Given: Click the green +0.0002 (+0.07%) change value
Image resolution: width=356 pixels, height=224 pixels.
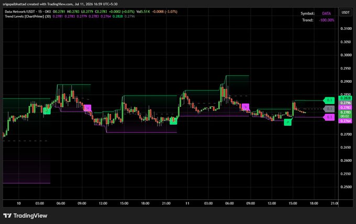Looking at the screenshot, I should tap(121, 12).
